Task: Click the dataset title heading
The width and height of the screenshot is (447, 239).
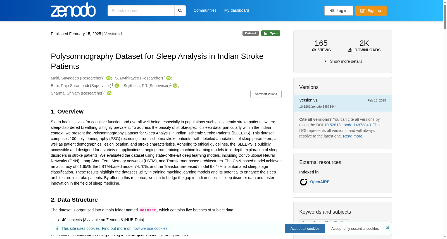Action: [x=157, y=61]
